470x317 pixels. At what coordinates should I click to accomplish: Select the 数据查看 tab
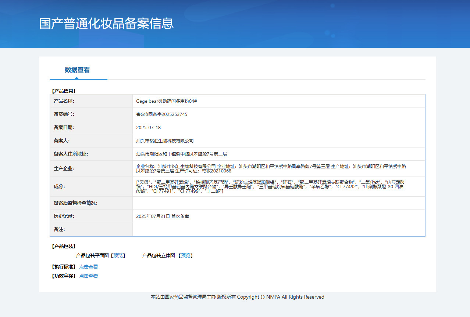pos(78,70)
